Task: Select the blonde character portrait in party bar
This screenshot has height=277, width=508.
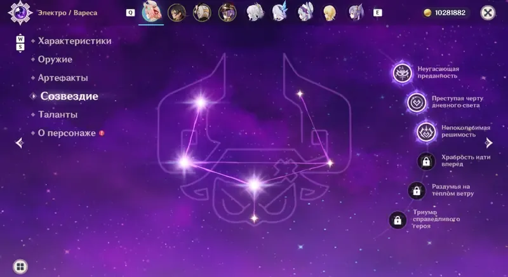Action: click(x=330, y=13)
